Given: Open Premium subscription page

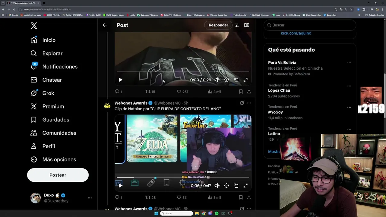Looking at the screenshot, I should 47,106.
